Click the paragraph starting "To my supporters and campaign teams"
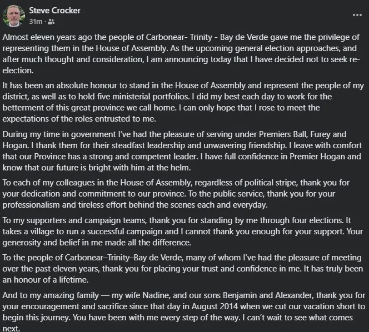The image size is (369, 332). coord(184,230)
